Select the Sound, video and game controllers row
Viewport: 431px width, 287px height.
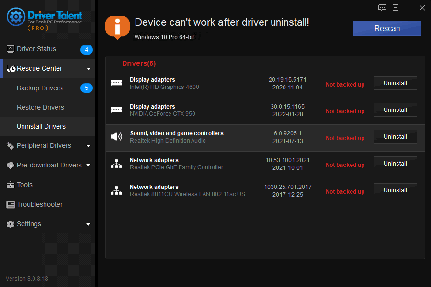point(265,138)
